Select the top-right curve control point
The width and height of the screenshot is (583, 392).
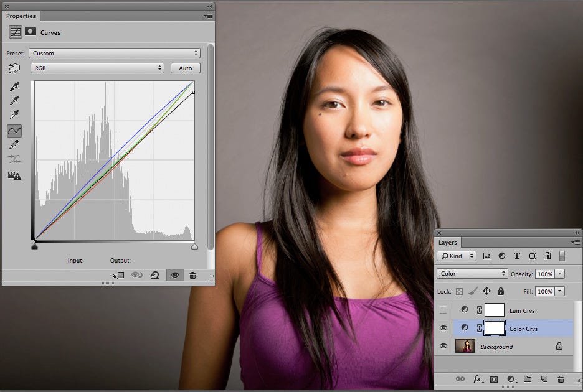point(193,92)
